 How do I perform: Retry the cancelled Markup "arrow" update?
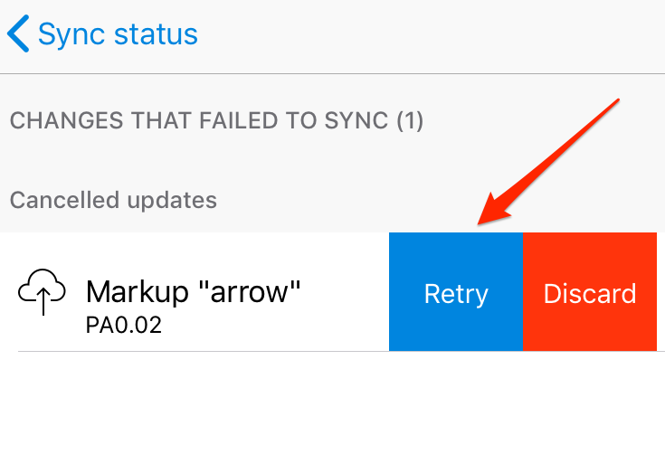click(x=456, y=293)
